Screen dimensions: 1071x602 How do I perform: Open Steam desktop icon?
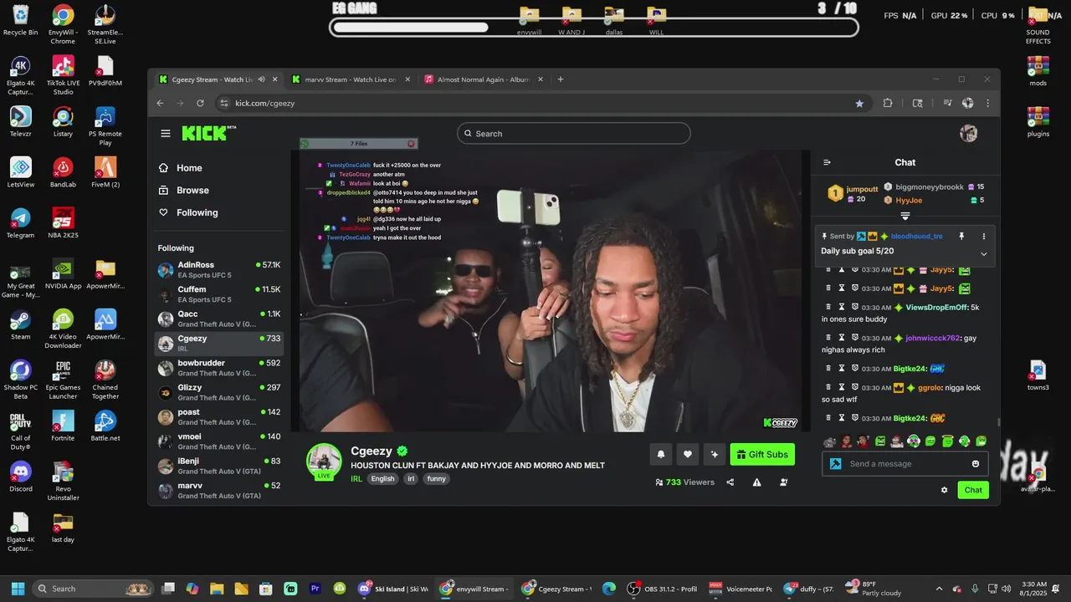click(20, 324)
